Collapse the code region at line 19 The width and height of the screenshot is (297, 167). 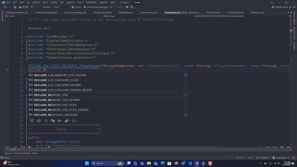[x=26, y=96]
